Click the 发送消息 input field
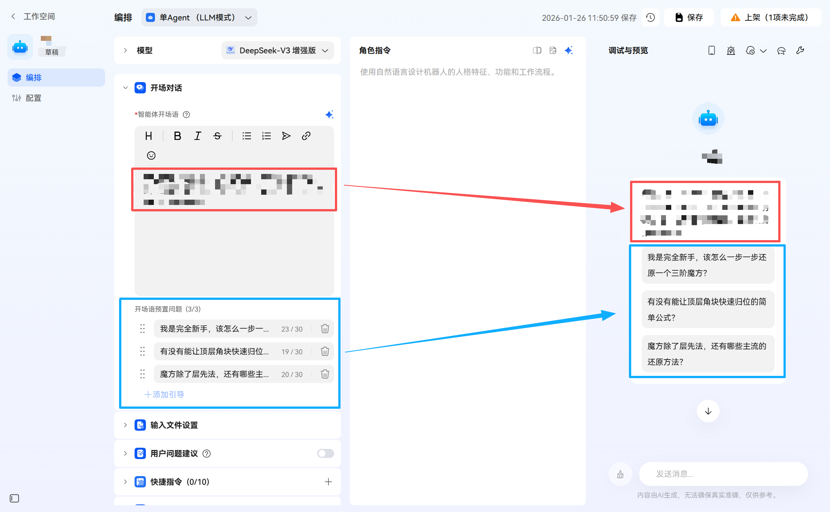 pyautogui.click(x=723, y=474)
